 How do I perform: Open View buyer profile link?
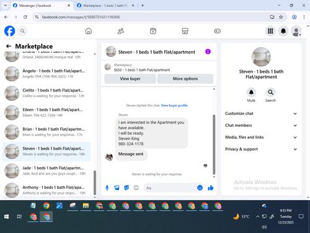click(174, 106)
